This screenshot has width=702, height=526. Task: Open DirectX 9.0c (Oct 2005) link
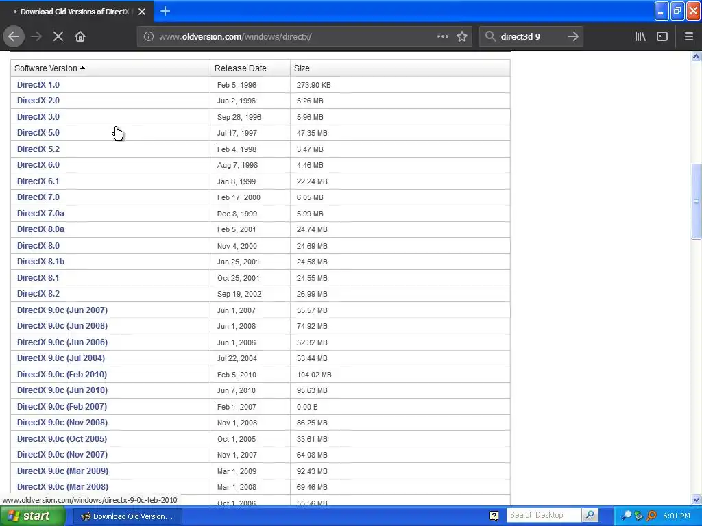(x=62, y=439)
